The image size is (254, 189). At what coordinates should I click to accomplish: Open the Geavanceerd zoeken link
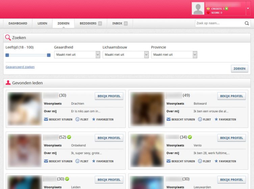click(20, 67)
